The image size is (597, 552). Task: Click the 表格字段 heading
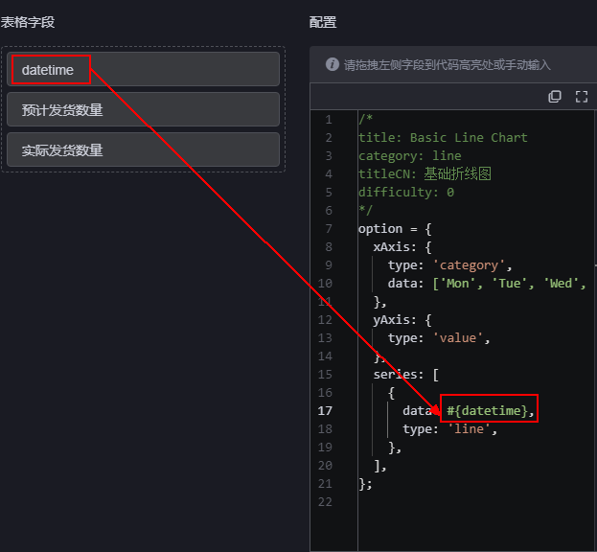pyautogui.click(x=28, y=22)
